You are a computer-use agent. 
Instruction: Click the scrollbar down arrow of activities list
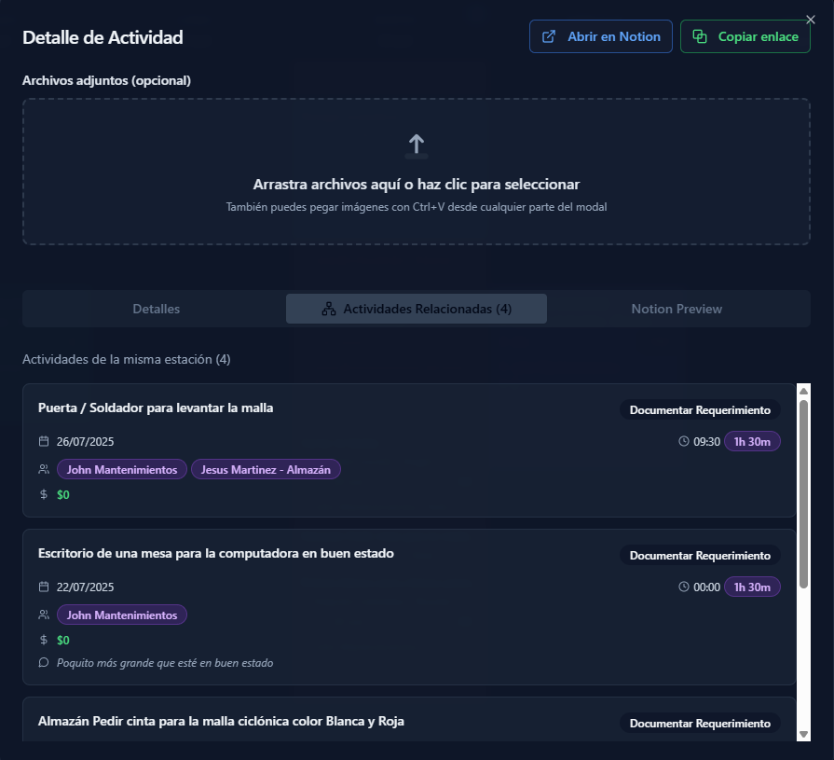[803, 735]
